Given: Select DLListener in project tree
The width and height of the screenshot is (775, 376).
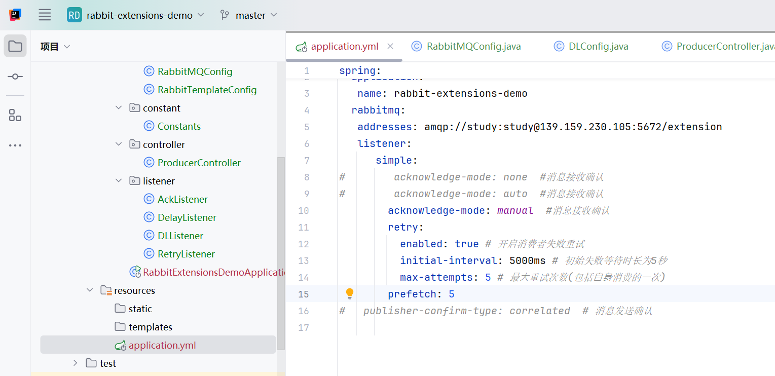Looking at the screenshot, I should (180, 236).
